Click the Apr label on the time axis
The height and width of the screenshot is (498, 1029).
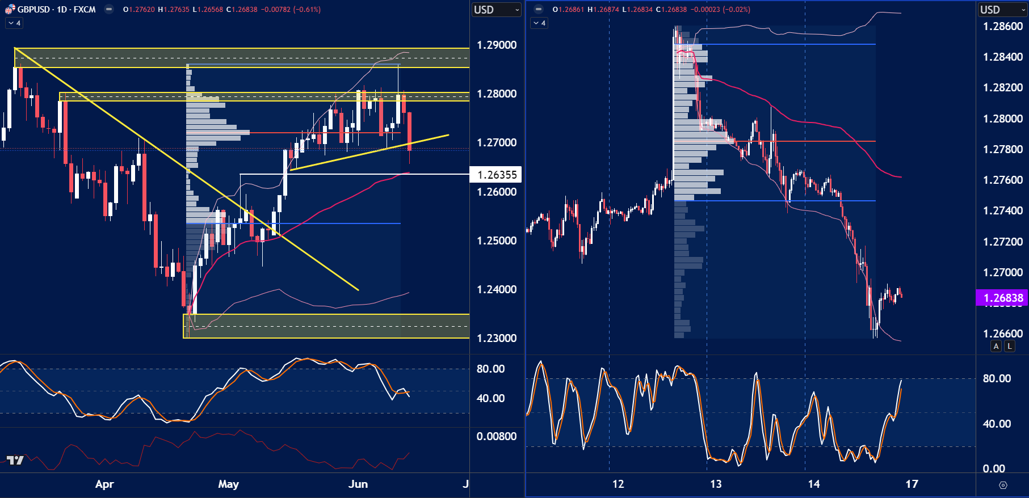104,484
